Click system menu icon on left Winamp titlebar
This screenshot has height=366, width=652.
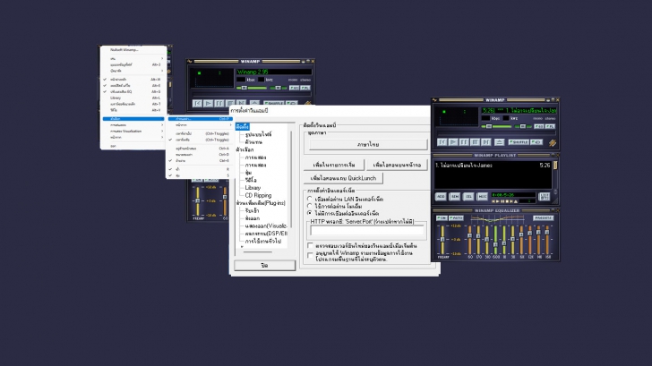[x=190, y=62]
